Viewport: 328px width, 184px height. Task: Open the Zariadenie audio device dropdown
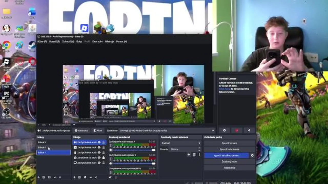tap(167, 130)
